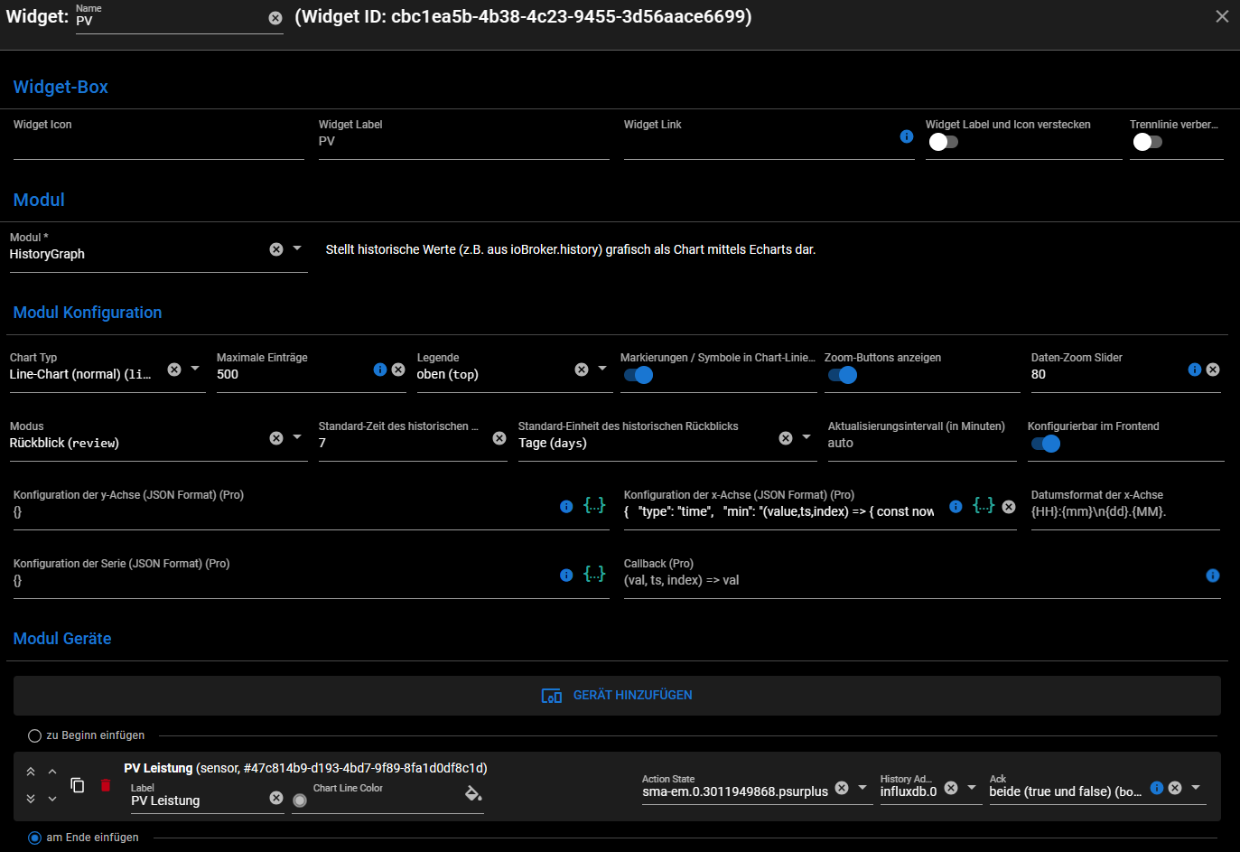Click the Datumsformat der x-Achse field
Viewport: 1240px width, 852px height.
(x=1125, y=512)
